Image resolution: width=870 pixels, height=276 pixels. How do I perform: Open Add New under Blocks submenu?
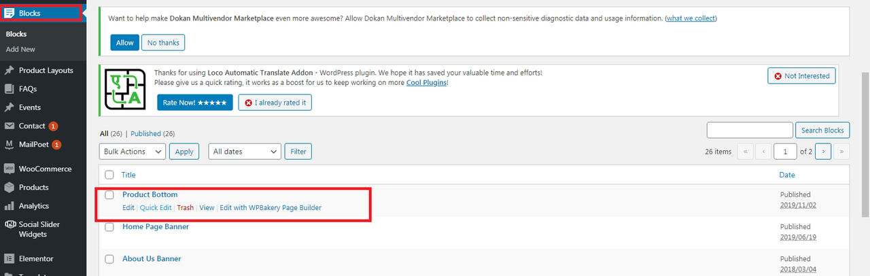point(20,50)
